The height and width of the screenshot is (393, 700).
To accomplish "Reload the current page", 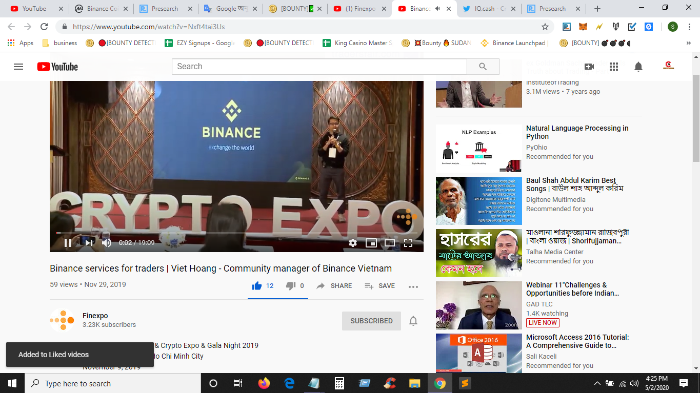I will click(x=44, y=27).
